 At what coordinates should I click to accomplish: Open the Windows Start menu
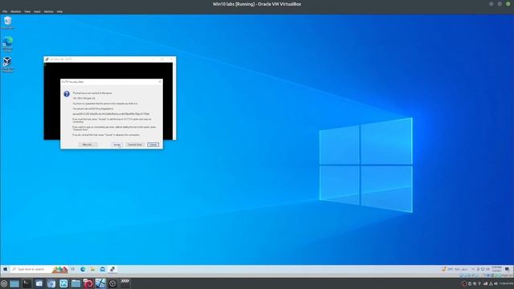[x=5, y=269]
